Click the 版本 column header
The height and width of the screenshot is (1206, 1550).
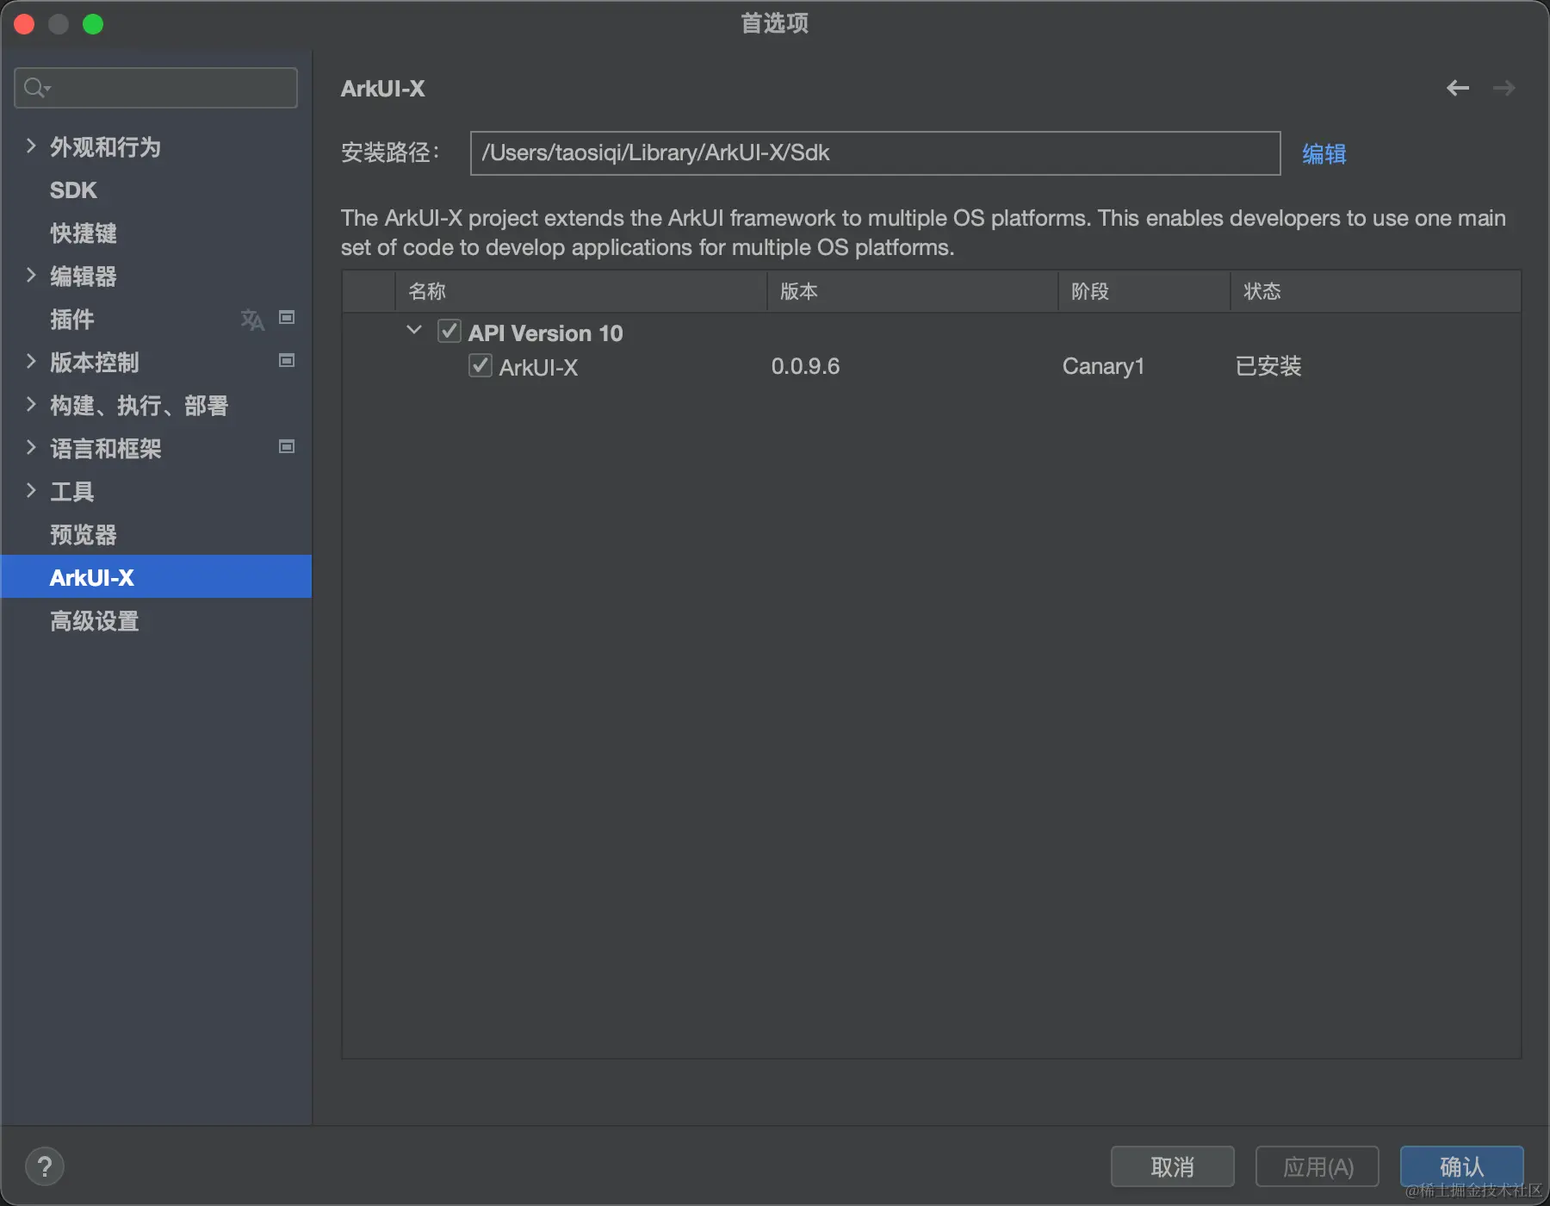coord(912,291)
